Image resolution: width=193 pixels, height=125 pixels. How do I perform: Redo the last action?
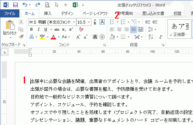tap(38, 5)
